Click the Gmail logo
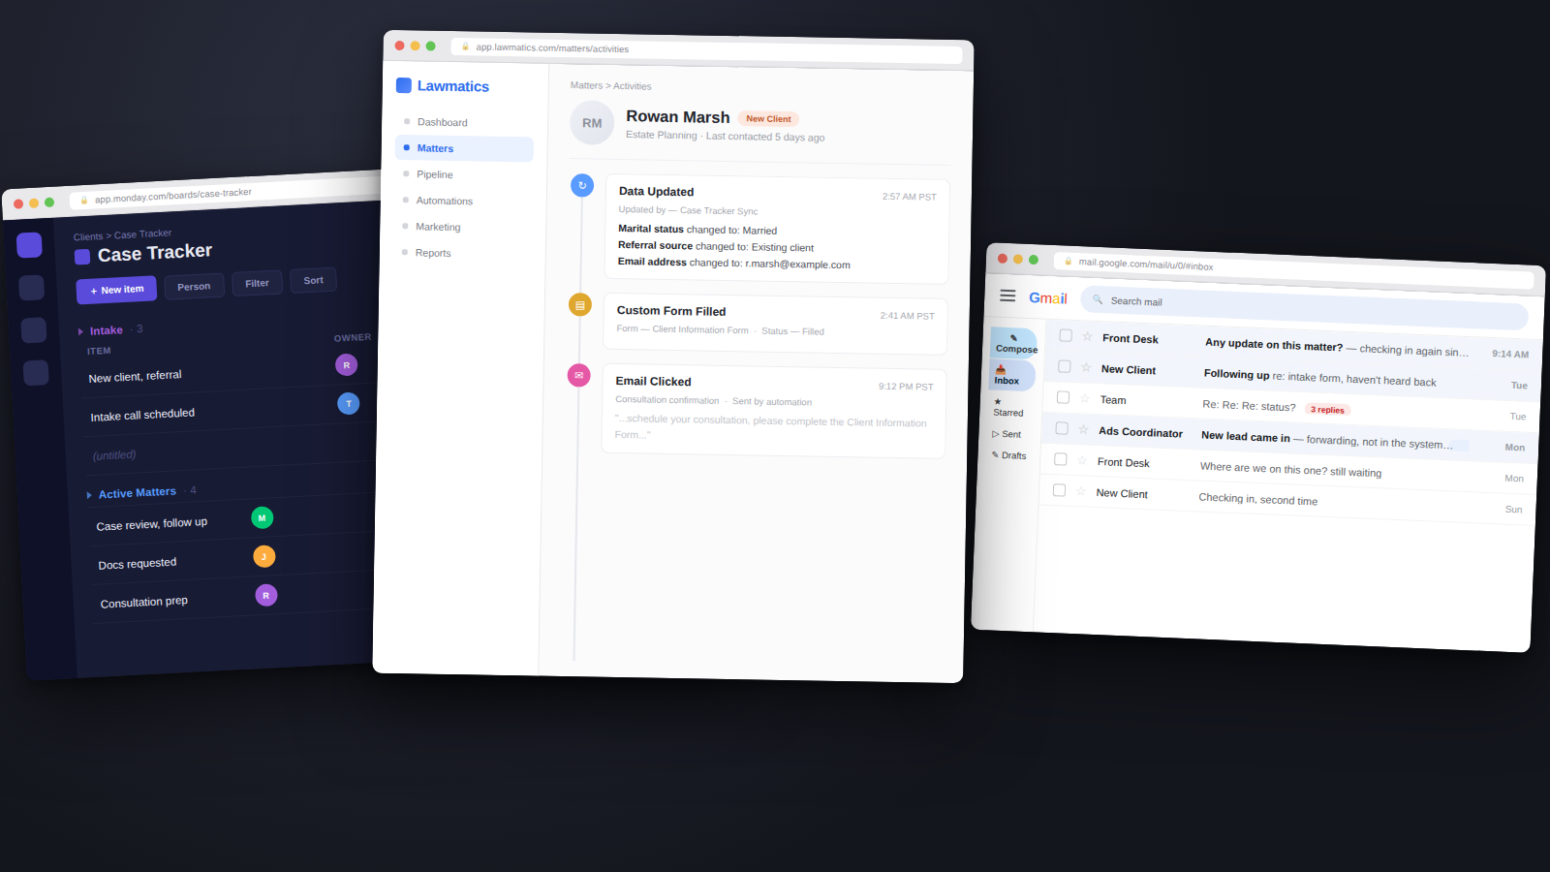 (1048, 298)
